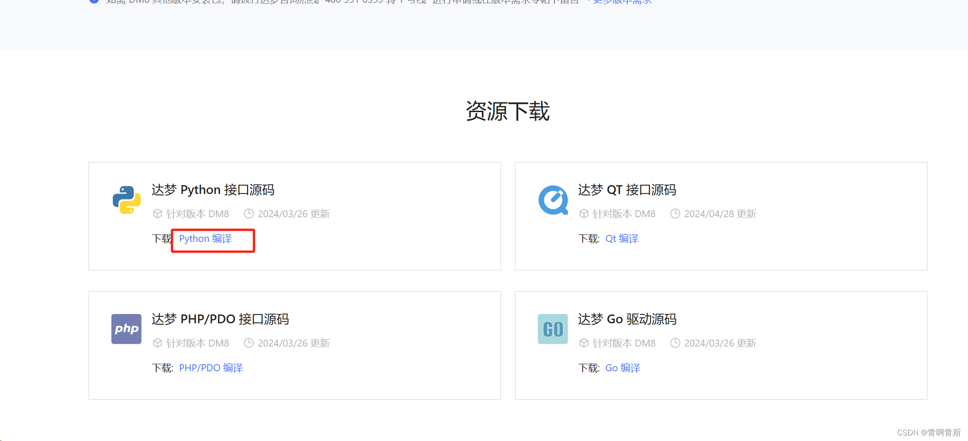This screenshot has width=968, height=441.
Task: Click the 达梦 Python 接口源码 card title
Action: tap(213, 190)
